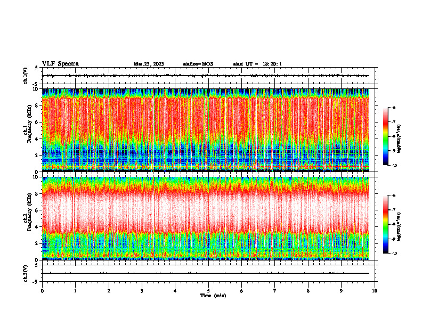Click the "5" tick on ch.1(V) axis
The height and width of the screenshot is (326, 422).
[36, 68]
